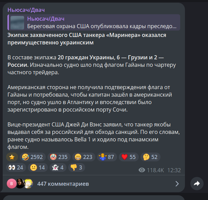The width and height of the screenshot is (208, 200).
Task: React with clown emoji showing 235
Action: click(x=59, y=157)
